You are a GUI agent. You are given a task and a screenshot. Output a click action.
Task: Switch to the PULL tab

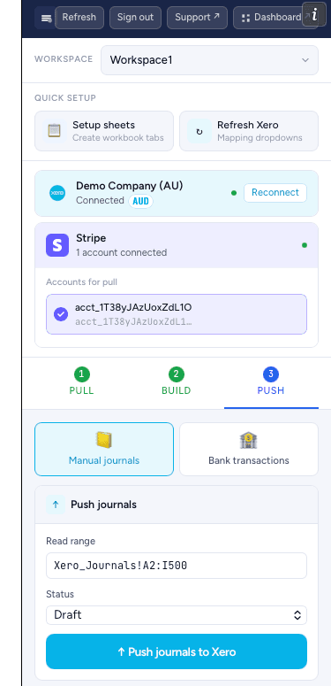(x=81, y=383)
